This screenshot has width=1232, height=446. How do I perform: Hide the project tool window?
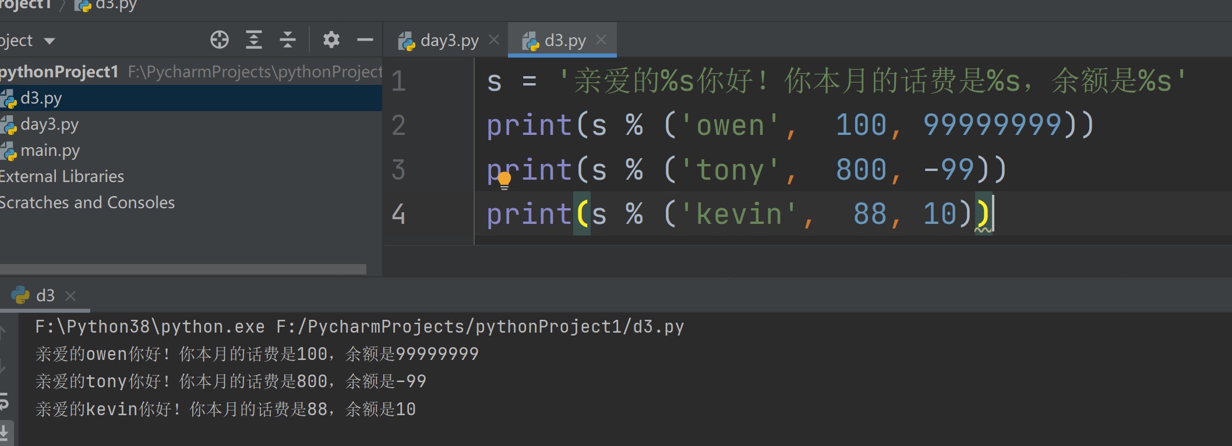(365, 40)
